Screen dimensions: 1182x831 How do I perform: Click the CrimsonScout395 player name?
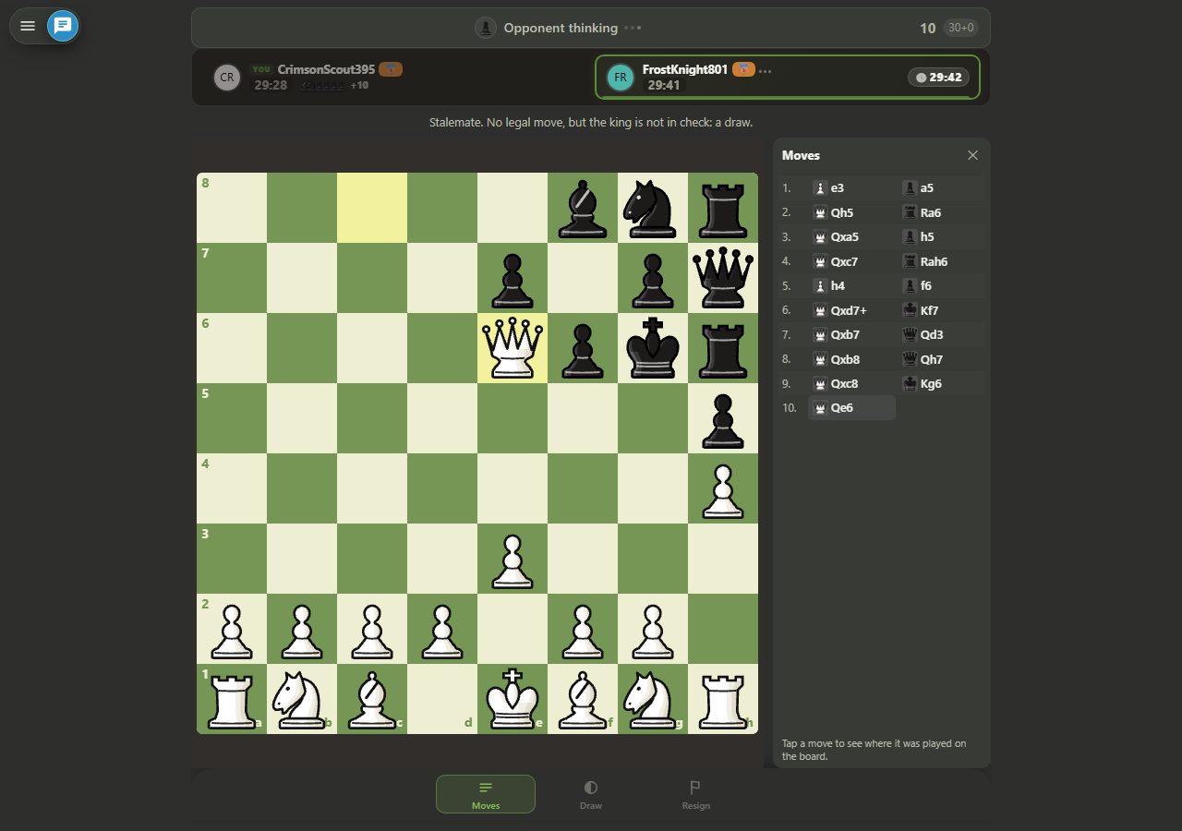coord(326,69)
